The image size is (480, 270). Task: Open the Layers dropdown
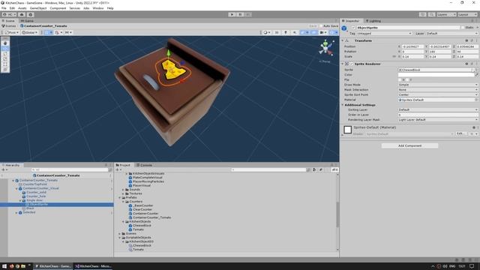(x=447, y=14)
